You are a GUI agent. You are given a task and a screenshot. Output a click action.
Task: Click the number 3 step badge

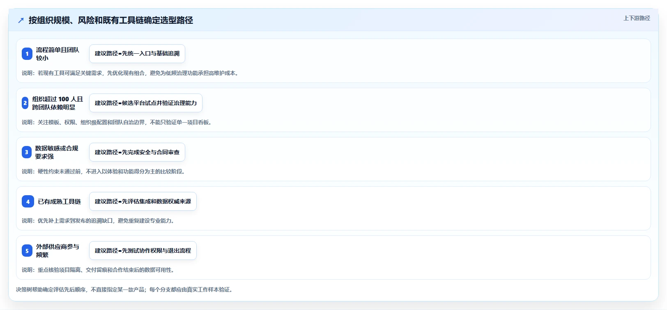point(27,152)
